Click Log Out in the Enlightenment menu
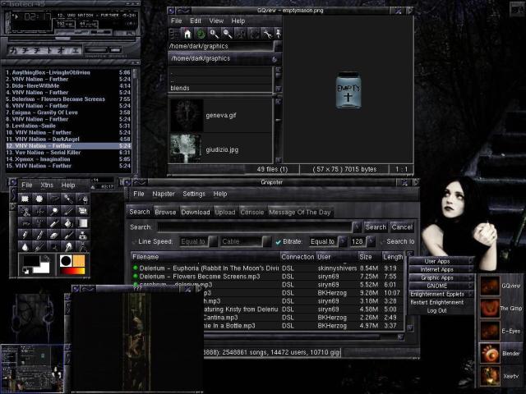Viewport: 526px width, 394px height. tap(437, 310)
